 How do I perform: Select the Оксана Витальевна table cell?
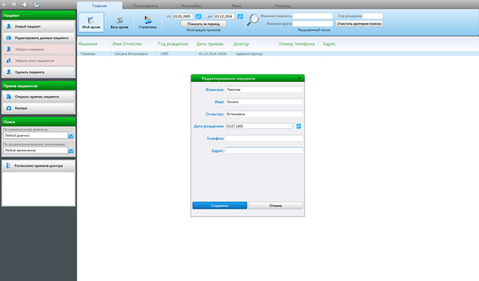point(131,54)
